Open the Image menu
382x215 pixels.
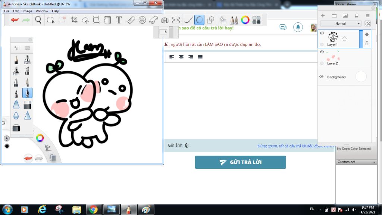click(27, 11)
